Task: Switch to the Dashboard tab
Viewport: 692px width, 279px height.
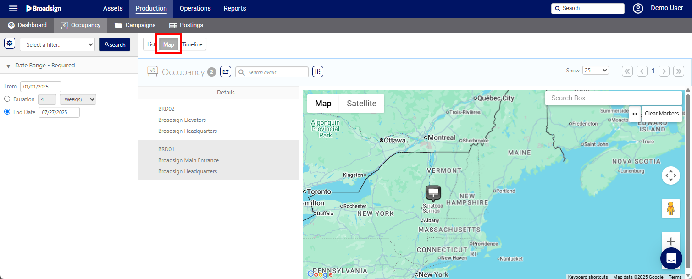Action: point(28,25)
